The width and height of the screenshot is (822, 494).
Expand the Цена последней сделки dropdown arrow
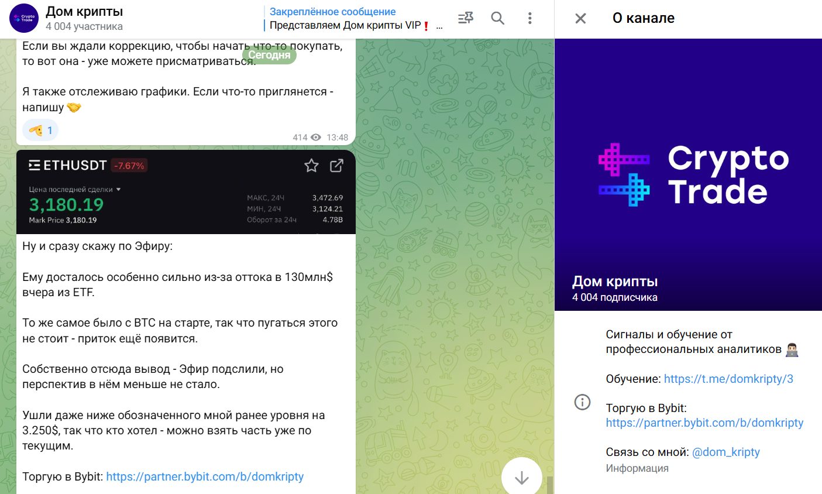point(119,190)
